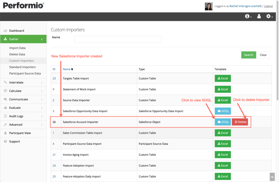Click the Performio logo
Image resolution: width=279 pixels, height=182 pixels.
23,5
